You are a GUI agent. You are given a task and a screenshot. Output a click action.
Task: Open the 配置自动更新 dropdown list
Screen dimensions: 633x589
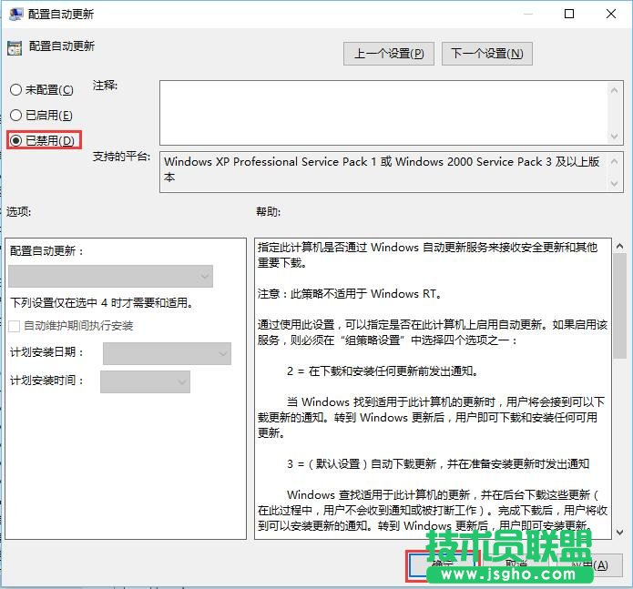[x=110, y=277]
